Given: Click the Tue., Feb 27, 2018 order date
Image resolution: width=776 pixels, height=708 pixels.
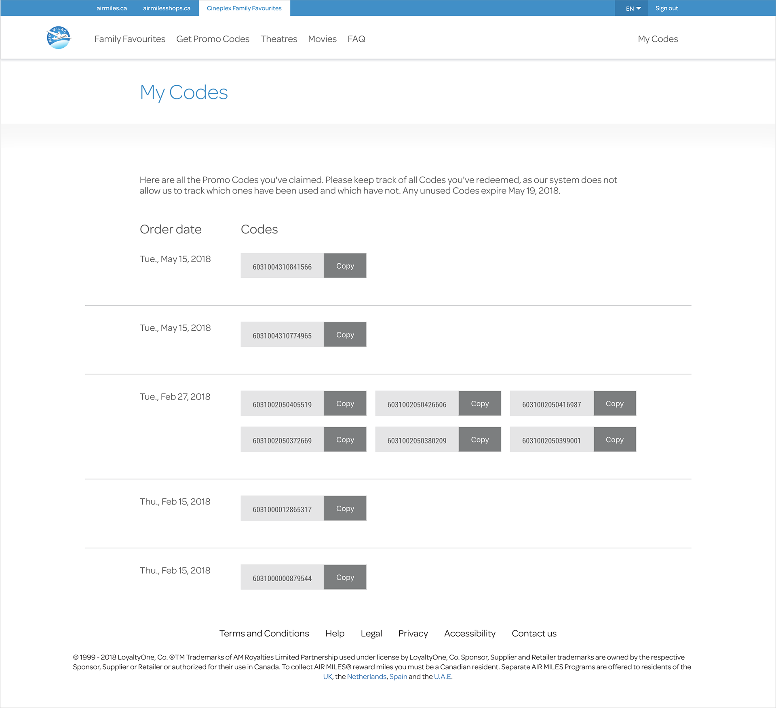Looking at the screenshot, I should pos(175,397).
